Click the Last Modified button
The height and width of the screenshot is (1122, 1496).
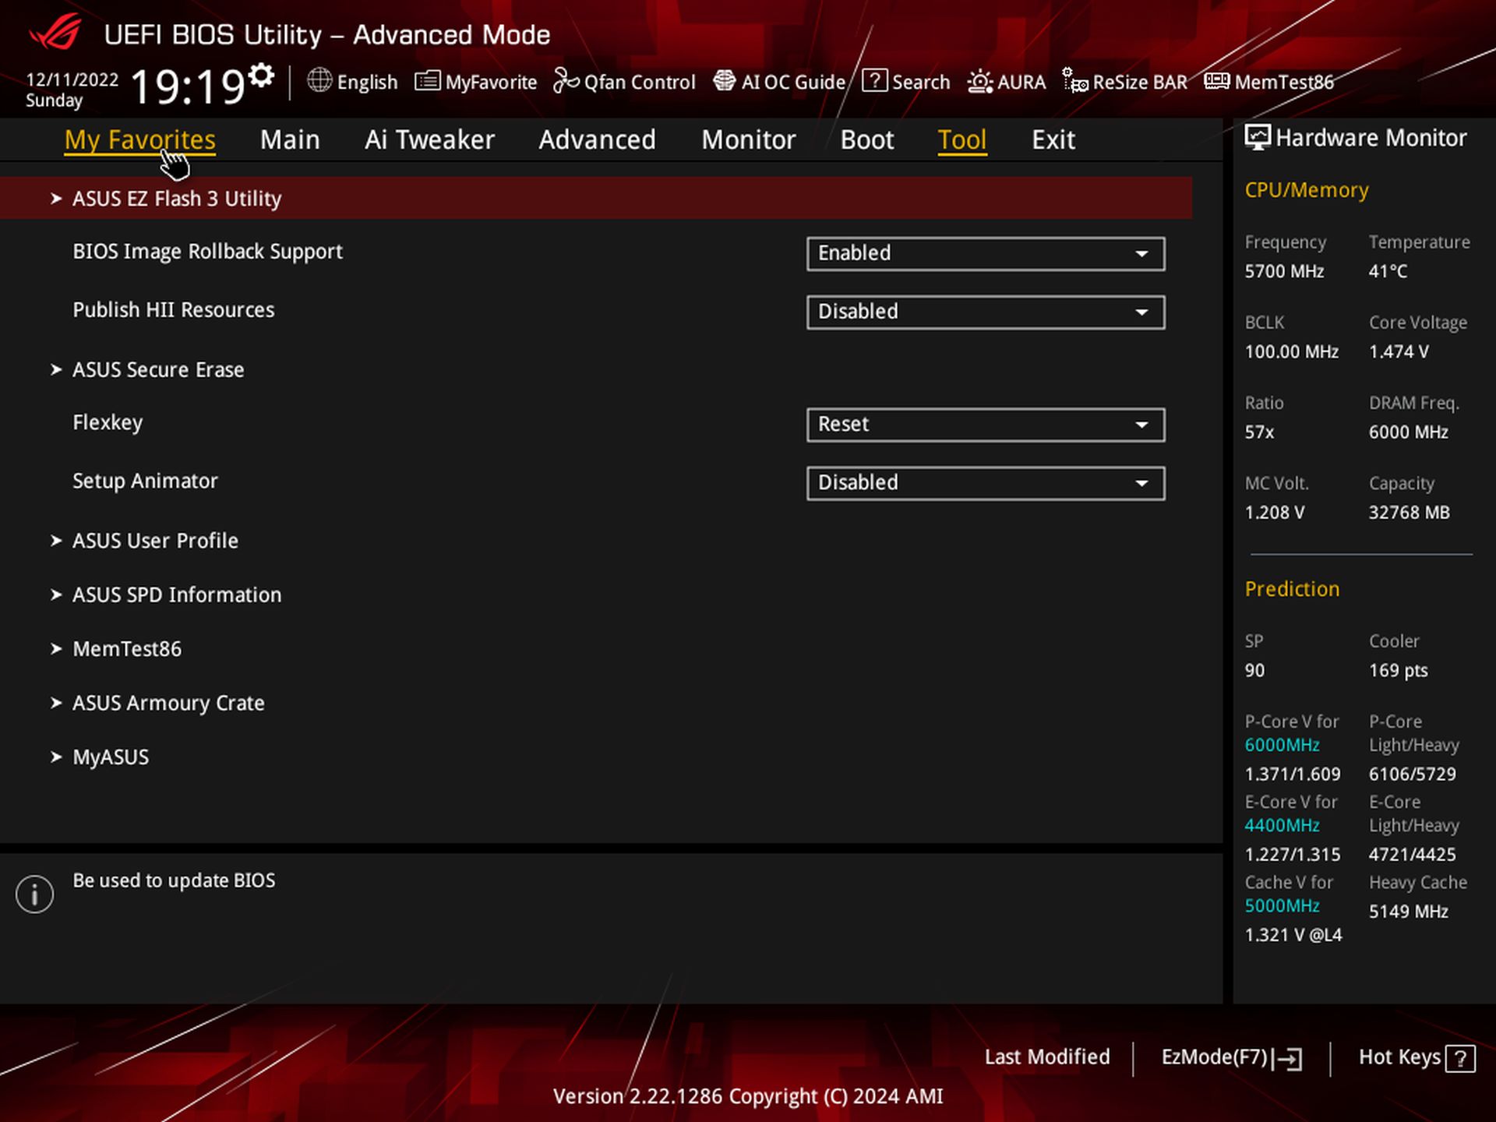pos(1046,1057)
